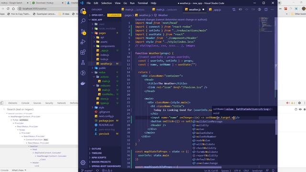
Task: Open package.json in the explorer
Action: pos(106,120)
